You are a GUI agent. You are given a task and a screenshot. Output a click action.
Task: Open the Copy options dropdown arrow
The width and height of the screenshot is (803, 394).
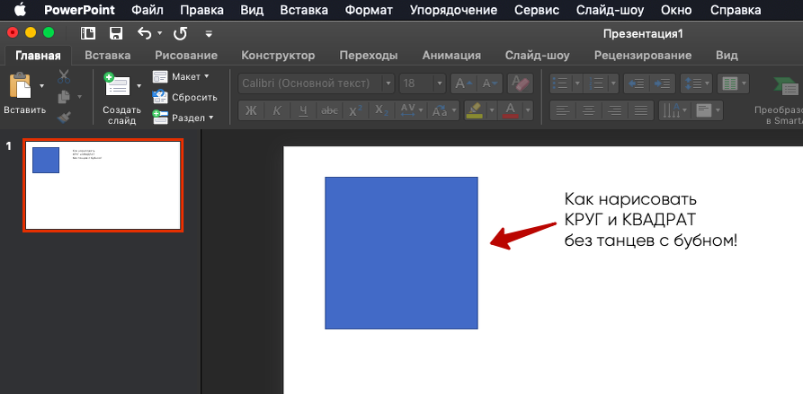tap(79, 97)
